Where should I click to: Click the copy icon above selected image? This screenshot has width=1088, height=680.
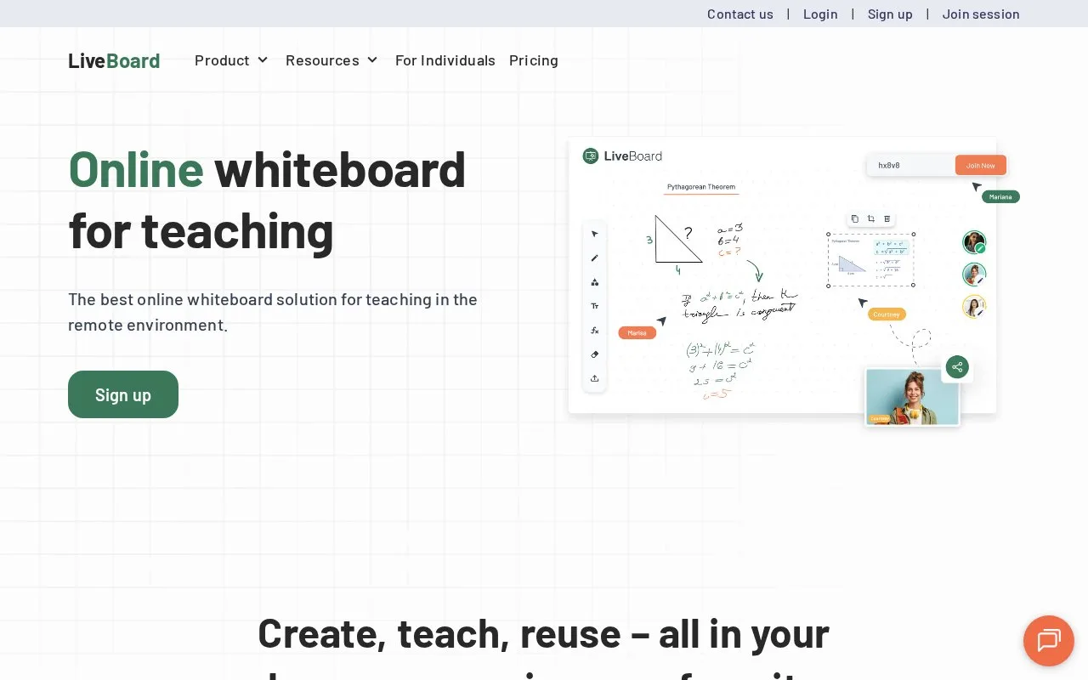tap(855, 218)
